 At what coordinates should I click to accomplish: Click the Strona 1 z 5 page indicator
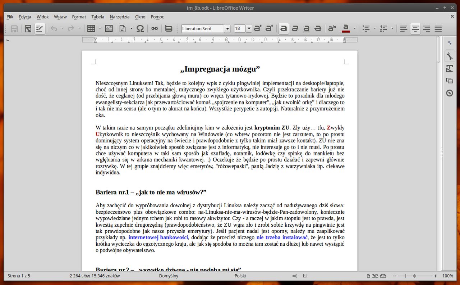(19, 276)
